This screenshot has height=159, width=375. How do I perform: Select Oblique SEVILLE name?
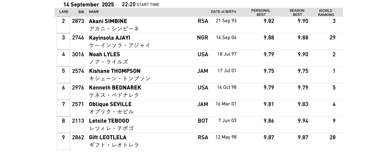point(110,104)
